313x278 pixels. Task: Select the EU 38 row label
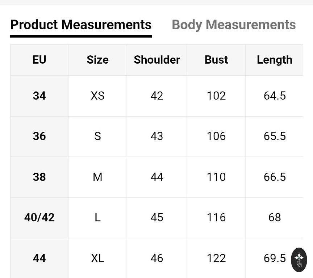click(39, 177)
